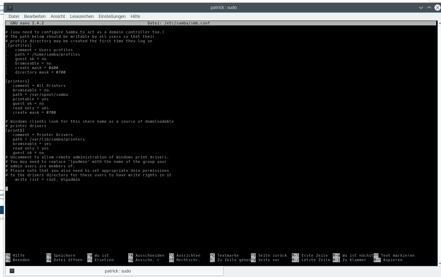Click the scrollbar up arrow
The height and width of the screenshot is (277, 441).
coord(439,23)
